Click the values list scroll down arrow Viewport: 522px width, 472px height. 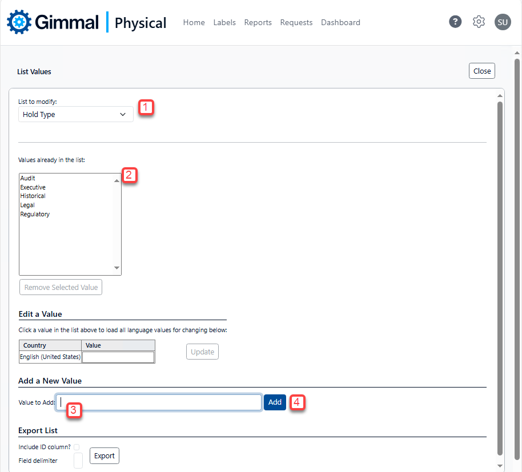[x=117, y=268]
